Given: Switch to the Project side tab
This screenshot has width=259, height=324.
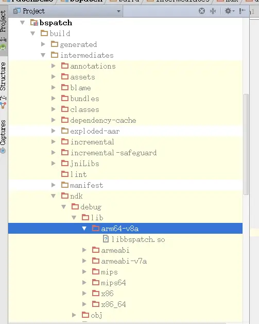Looking at the screenshot, I should 4,30.
